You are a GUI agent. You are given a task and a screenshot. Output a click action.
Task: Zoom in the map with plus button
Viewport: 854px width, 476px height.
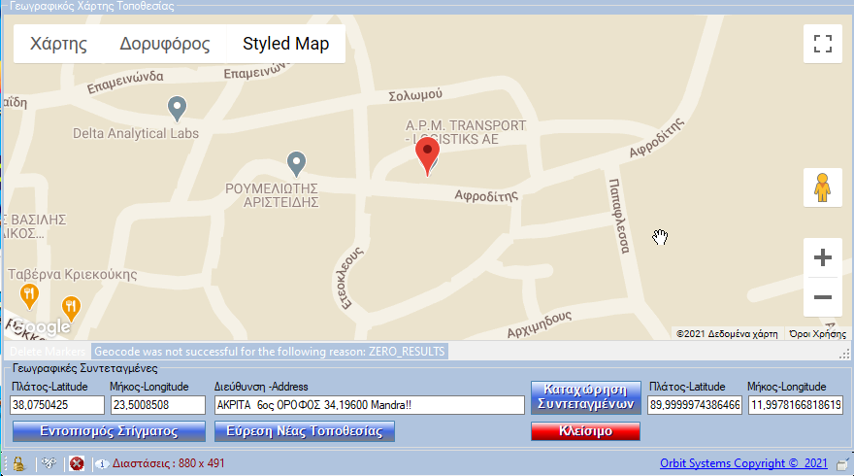(x=822, y=257)
